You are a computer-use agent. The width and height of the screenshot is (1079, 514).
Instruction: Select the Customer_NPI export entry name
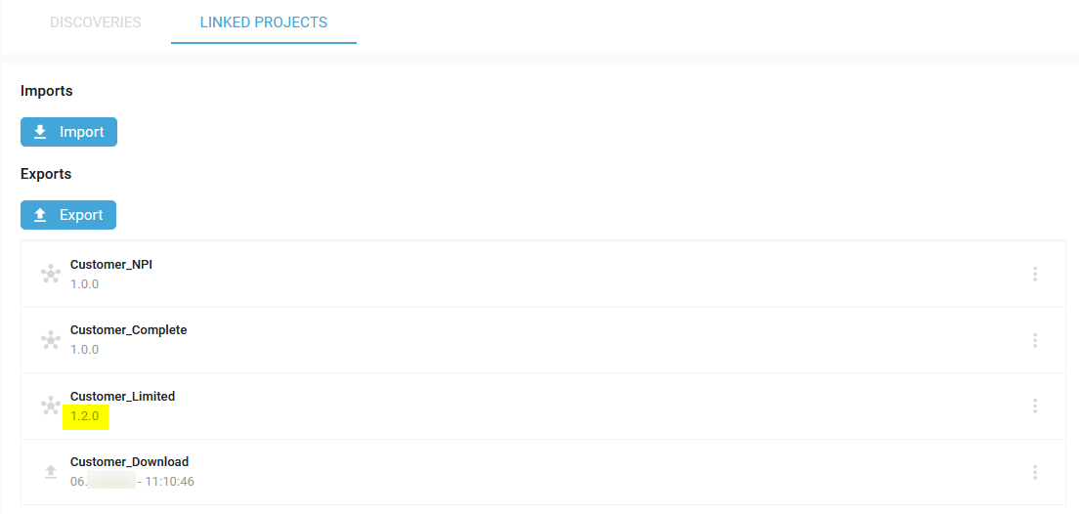tap(111, 264)
